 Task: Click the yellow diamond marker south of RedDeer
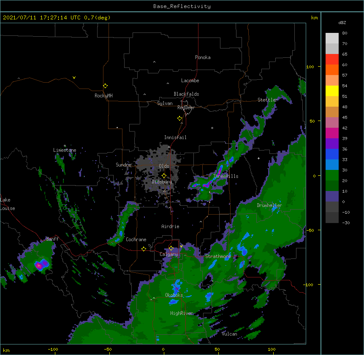point(179,118)
